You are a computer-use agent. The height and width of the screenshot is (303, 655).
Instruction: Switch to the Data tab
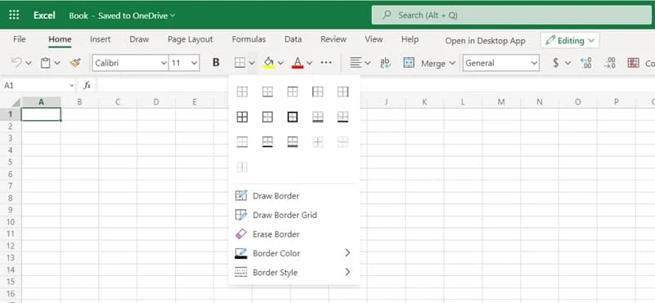(293, 39)
